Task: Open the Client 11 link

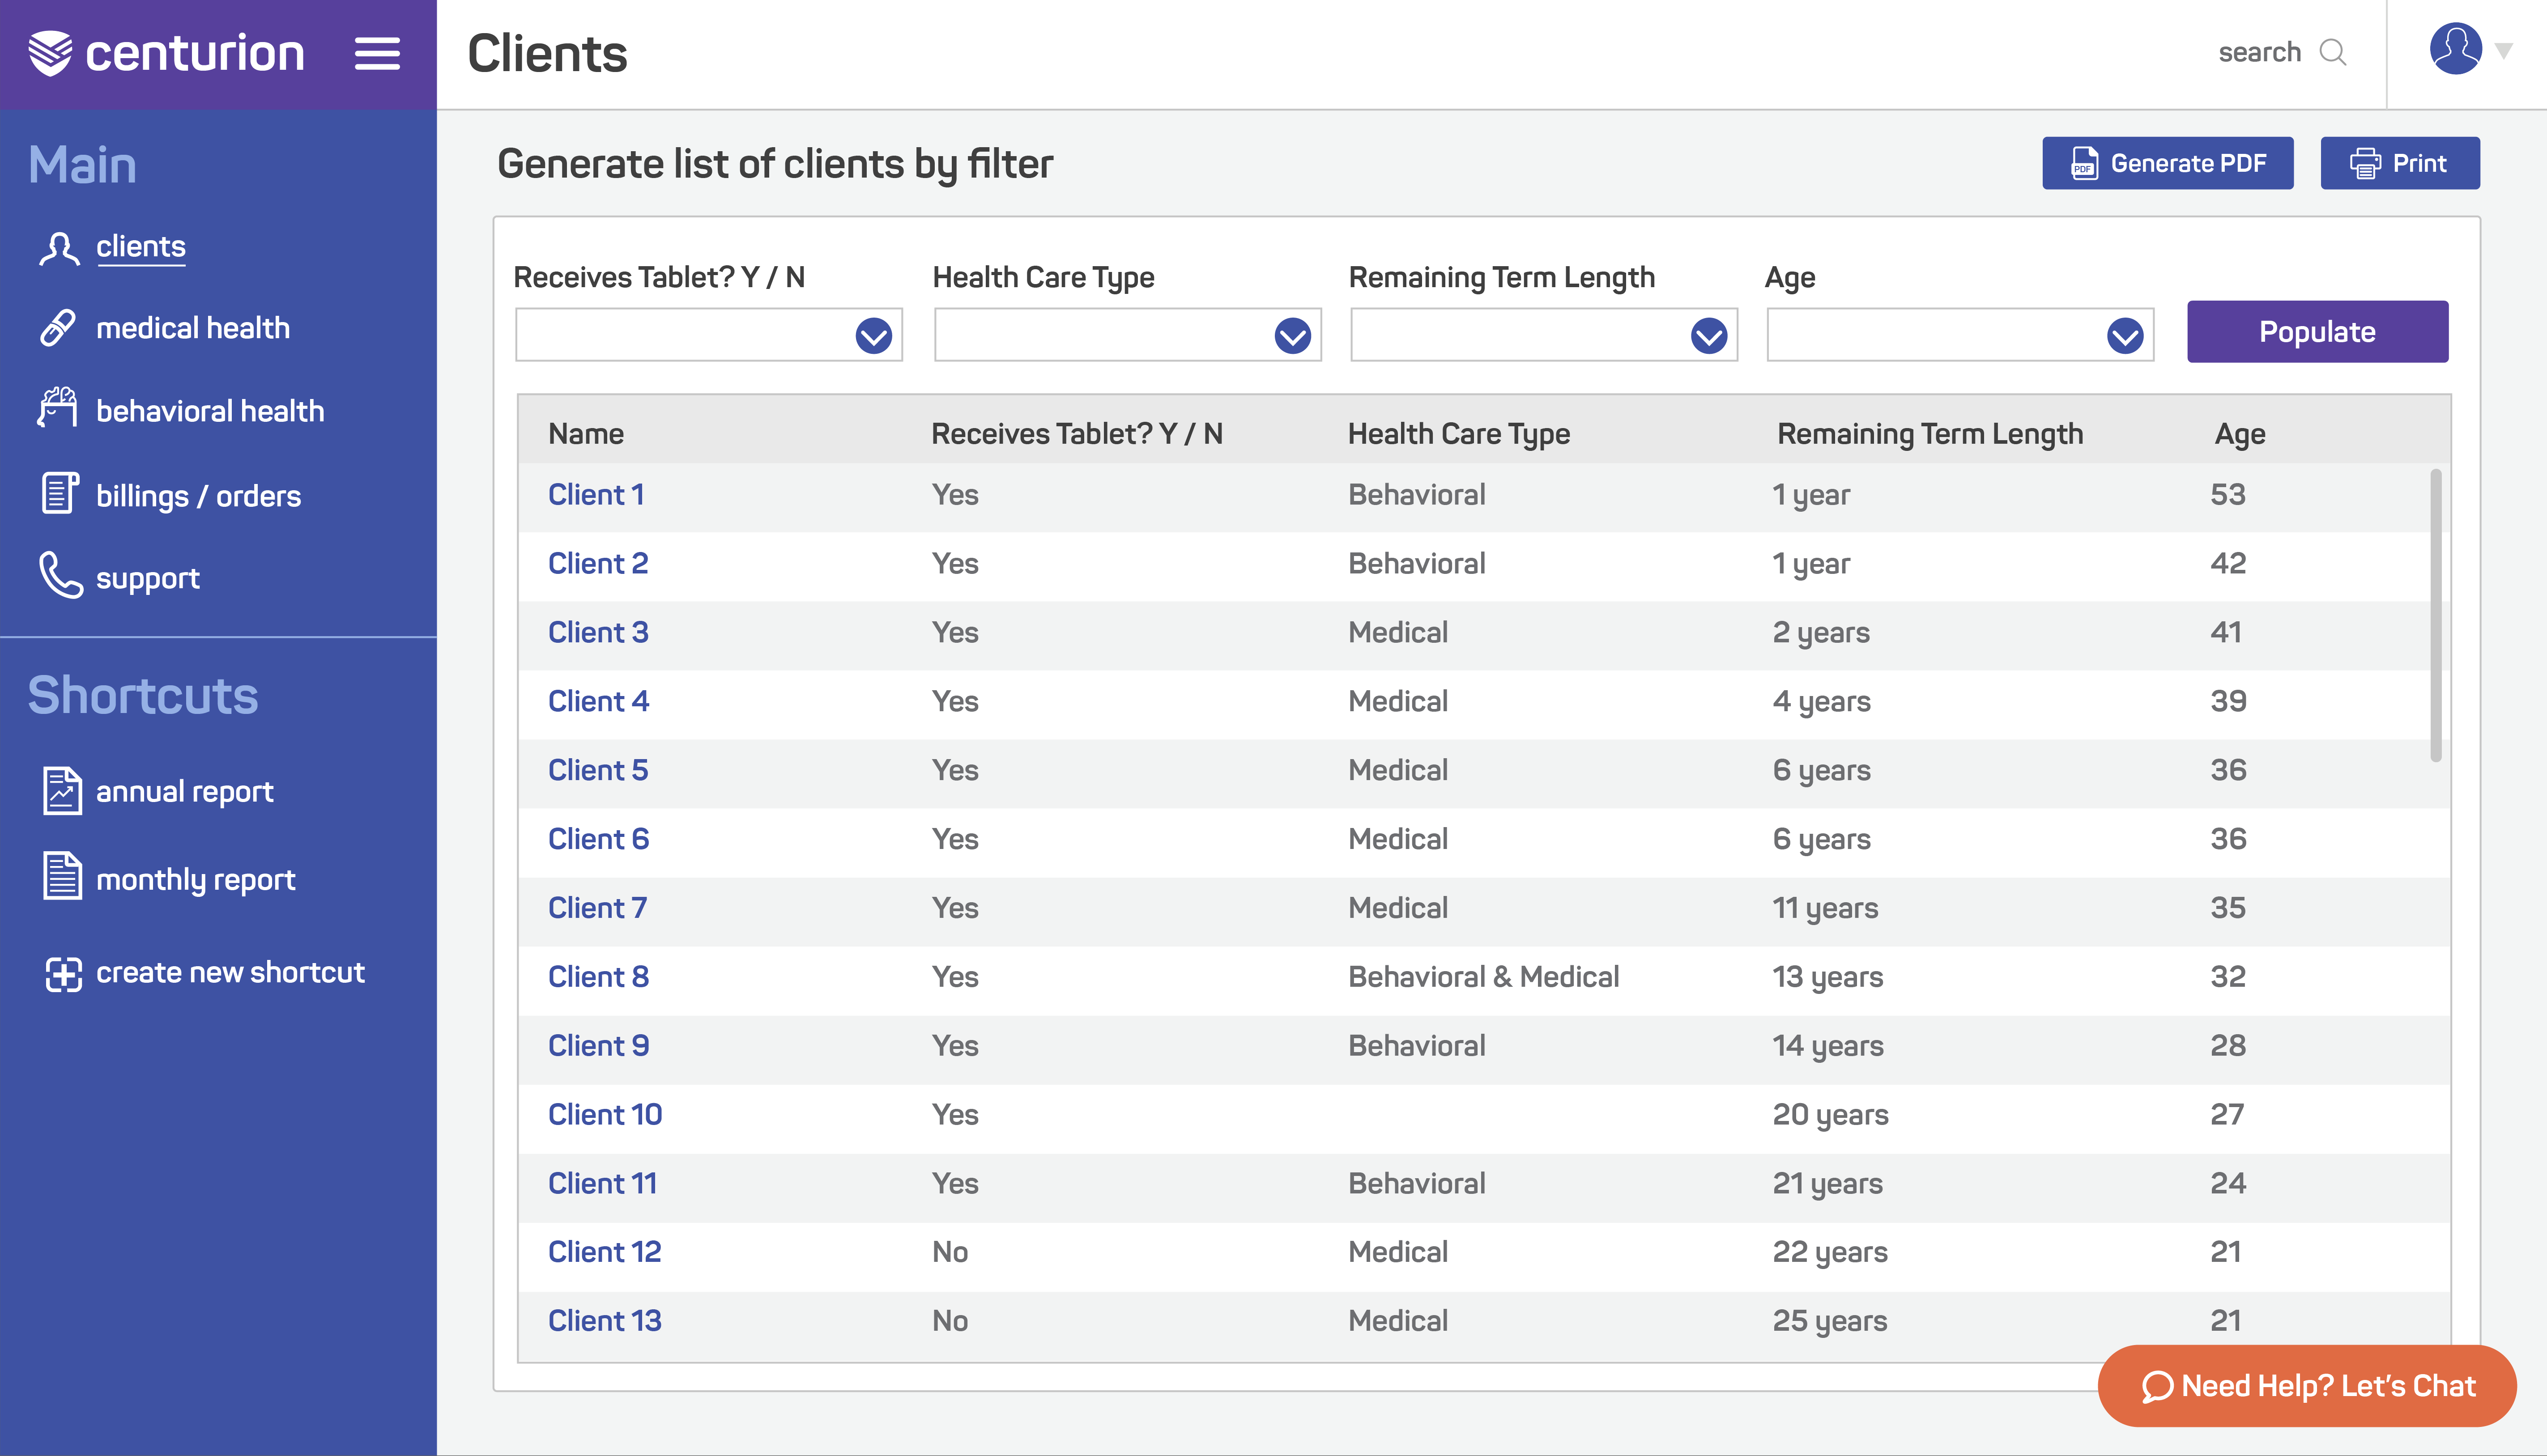Action: (602, 1184)
